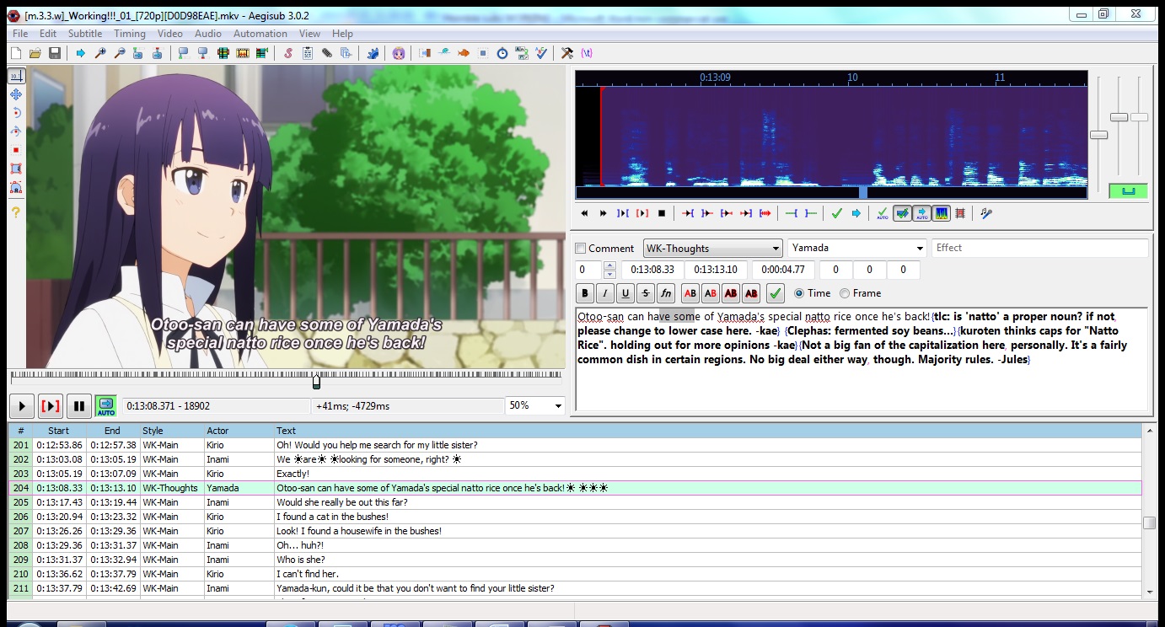Viewport: 1165px width, 627px height.
Task: Select the Rotate on Z axis tool
Action: (x=16, y=113)
